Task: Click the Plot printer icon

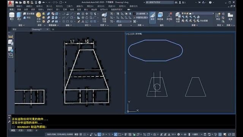Action: pos(39,2)
